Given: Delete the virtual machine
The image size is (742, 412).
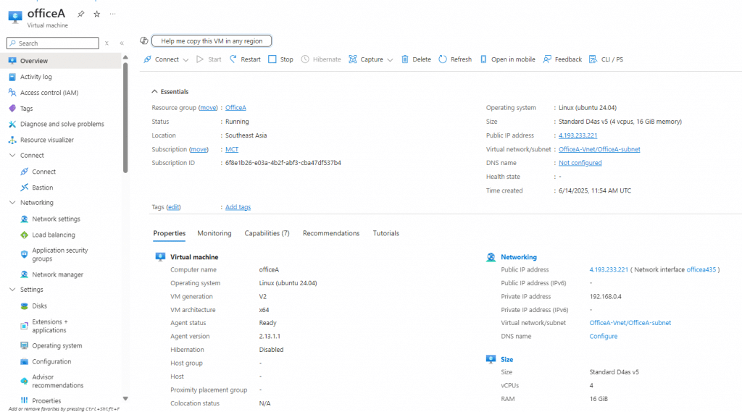Looking at the screenshot, I should [x=416, y=59].
